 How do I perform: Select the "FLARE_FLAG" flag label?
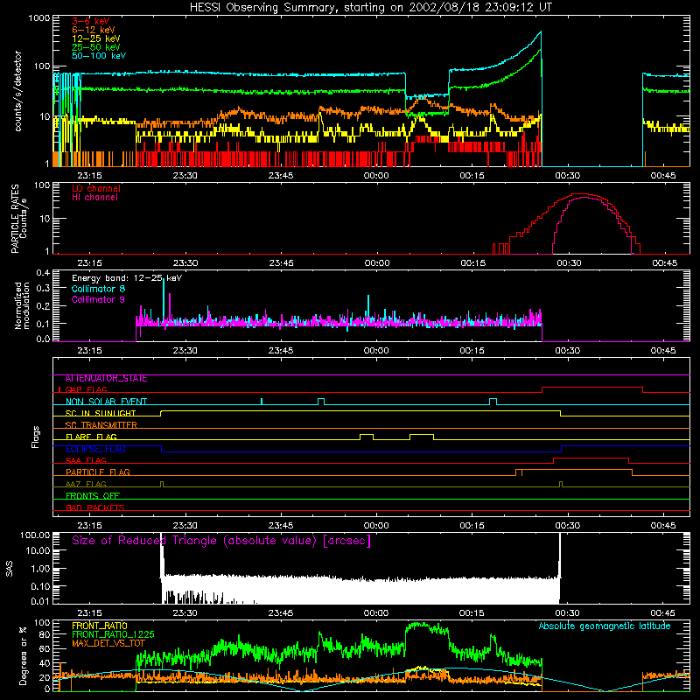point(91,437)
